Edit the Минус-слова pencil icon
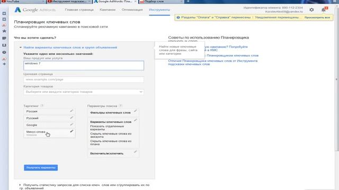339x190 pixels. [72, 131]
